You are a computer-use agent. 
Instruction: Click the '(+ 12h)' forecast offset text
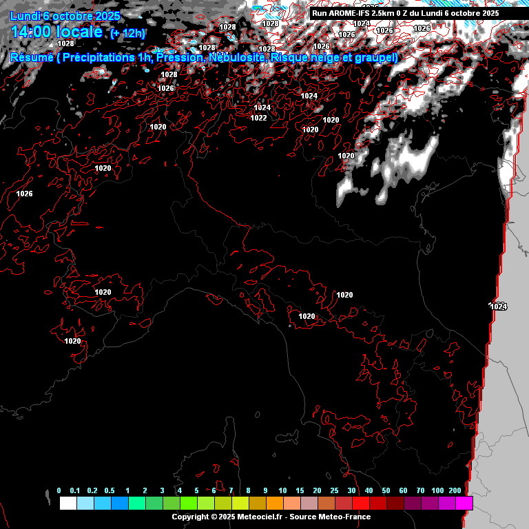(x=128, y=34)
